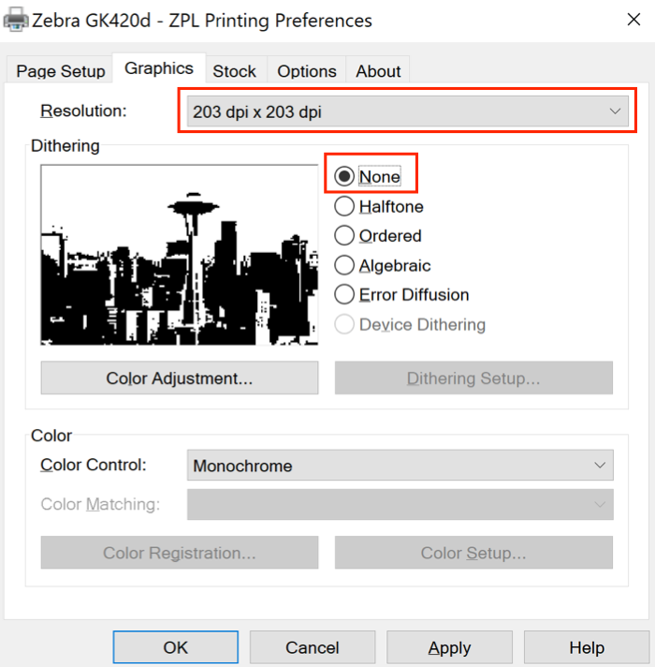Go to the Options tab
Image resolution: width=655 pixels, height=667 pixels.
[307, 71]
